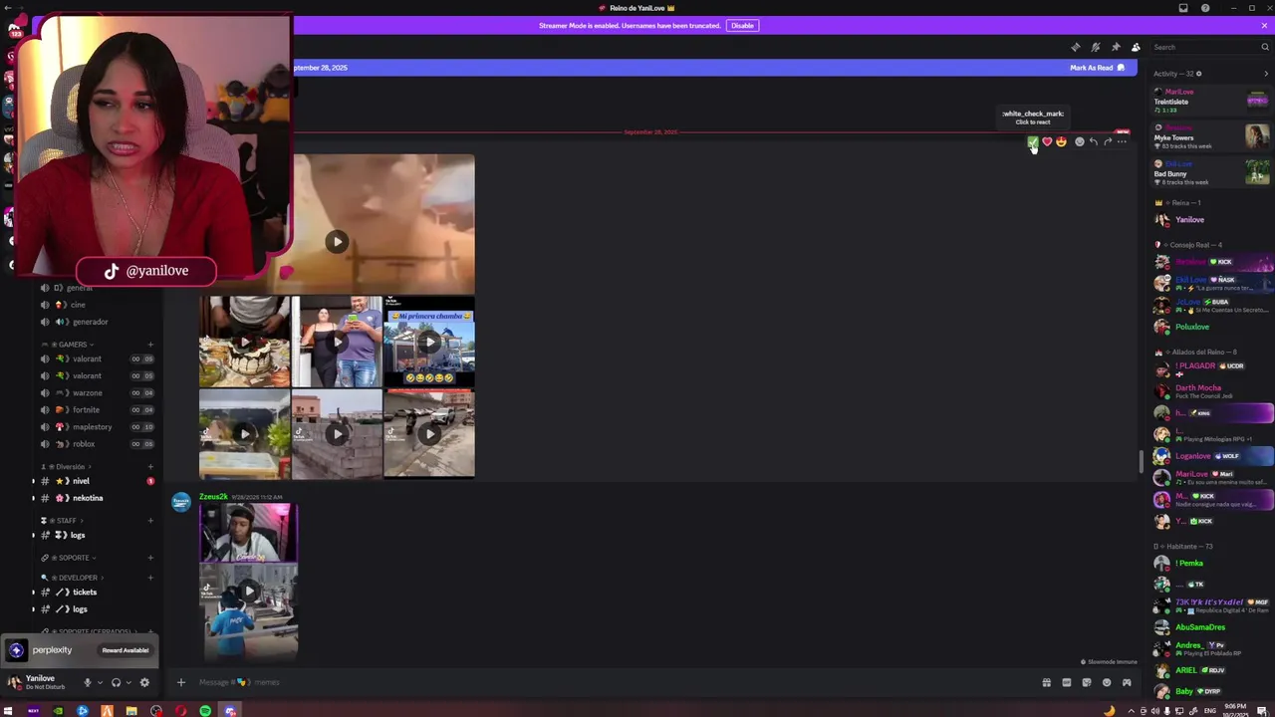Open pinned messages icon
This screenshot has width=1275, height=717.
1116,47
